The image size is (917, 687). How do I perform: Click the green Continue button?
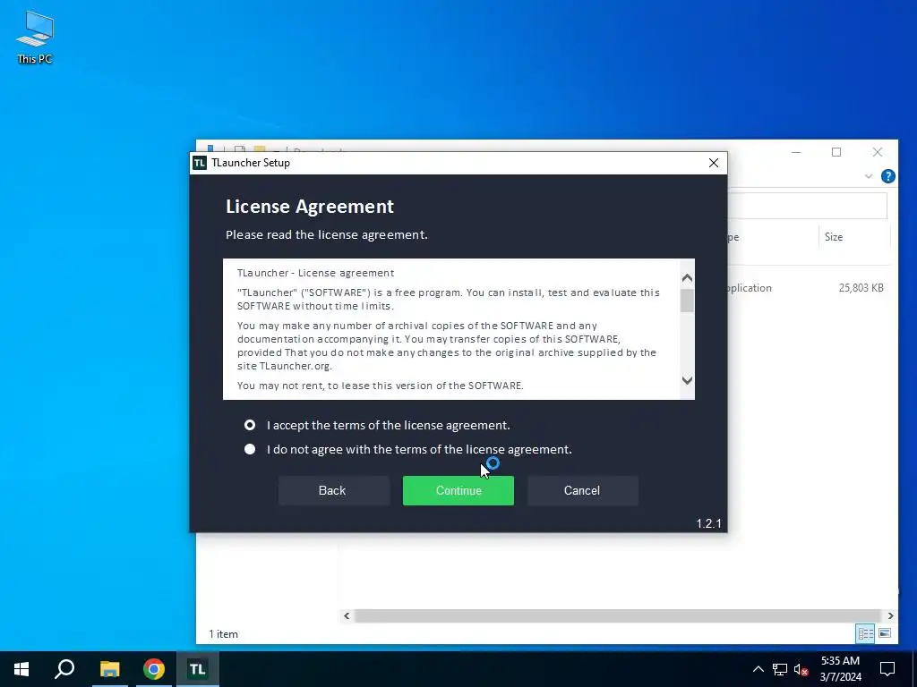tap(458, 490)
